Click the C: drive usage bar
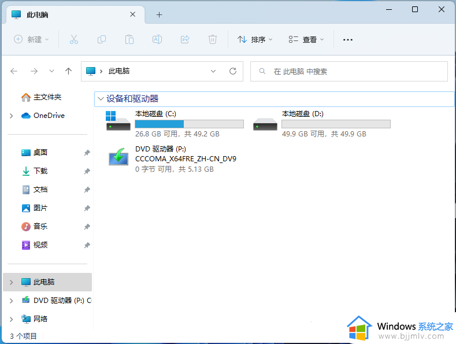This screenshot has height=344, width=456. pos(190,124)
